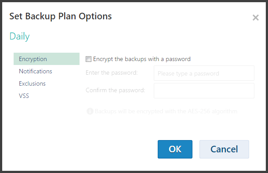Screen dimensions: 268x173
Task: Close the Set Backup Plan Options dialog
Action: [x=256, y=18]
